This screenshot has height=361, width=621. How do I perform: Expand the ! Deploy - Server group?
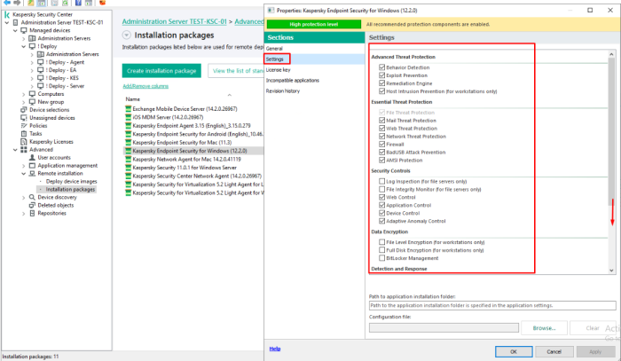tap(32, 86)
